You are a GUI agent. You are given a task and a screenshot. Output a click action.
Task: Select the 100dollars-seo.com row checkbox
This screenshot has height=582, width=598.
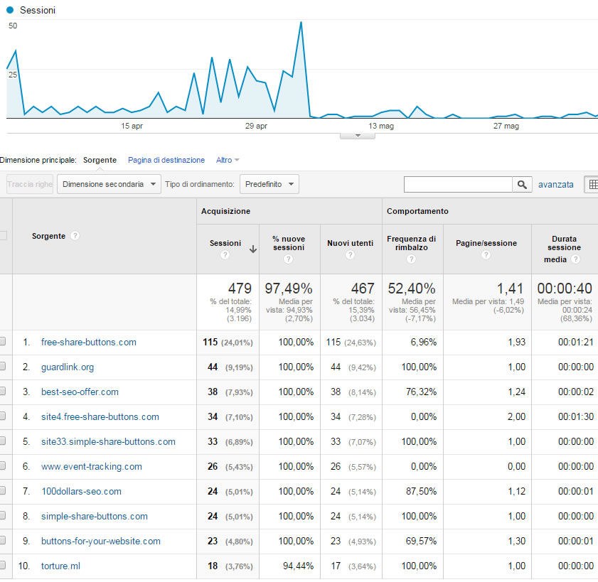(x=2, y=490)
